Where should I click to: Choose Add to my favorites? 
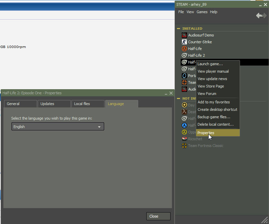click(218, 102)
